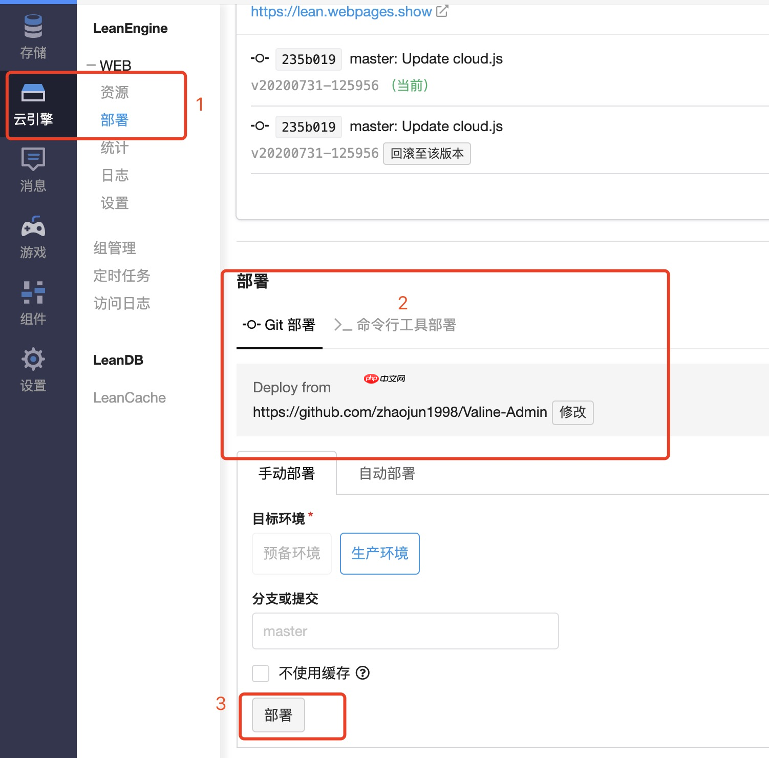Open 定时任务 in LeanEngine menu
Image resolution: width=769 pixels, height=758 pixels.
[x=122, y=276]
